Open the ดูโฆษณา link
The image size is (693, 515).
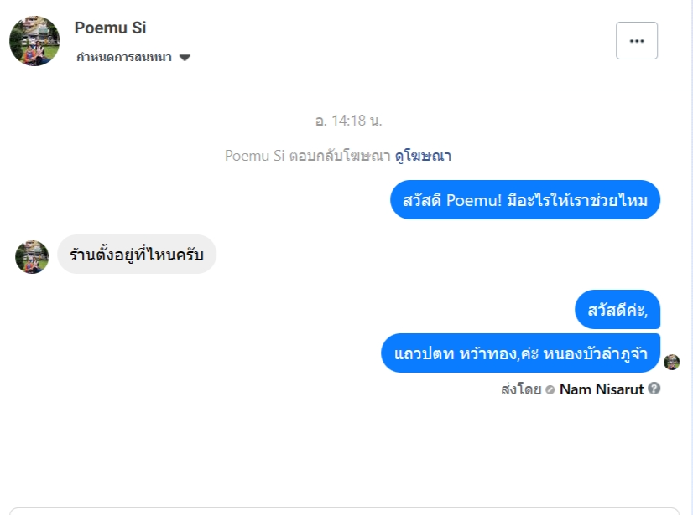pyautogui.click(x=423, y=156)
